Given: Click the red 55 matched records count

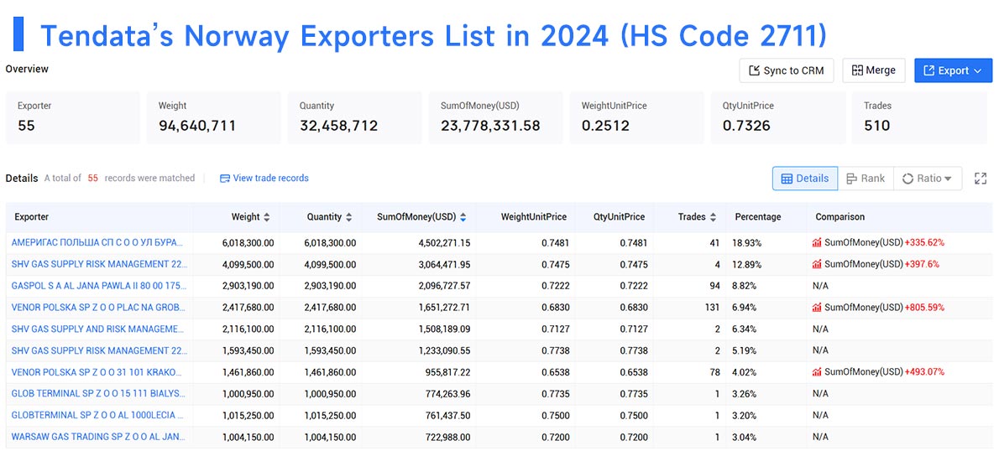Looking at the screenshot, I should [x=92, y=178].
